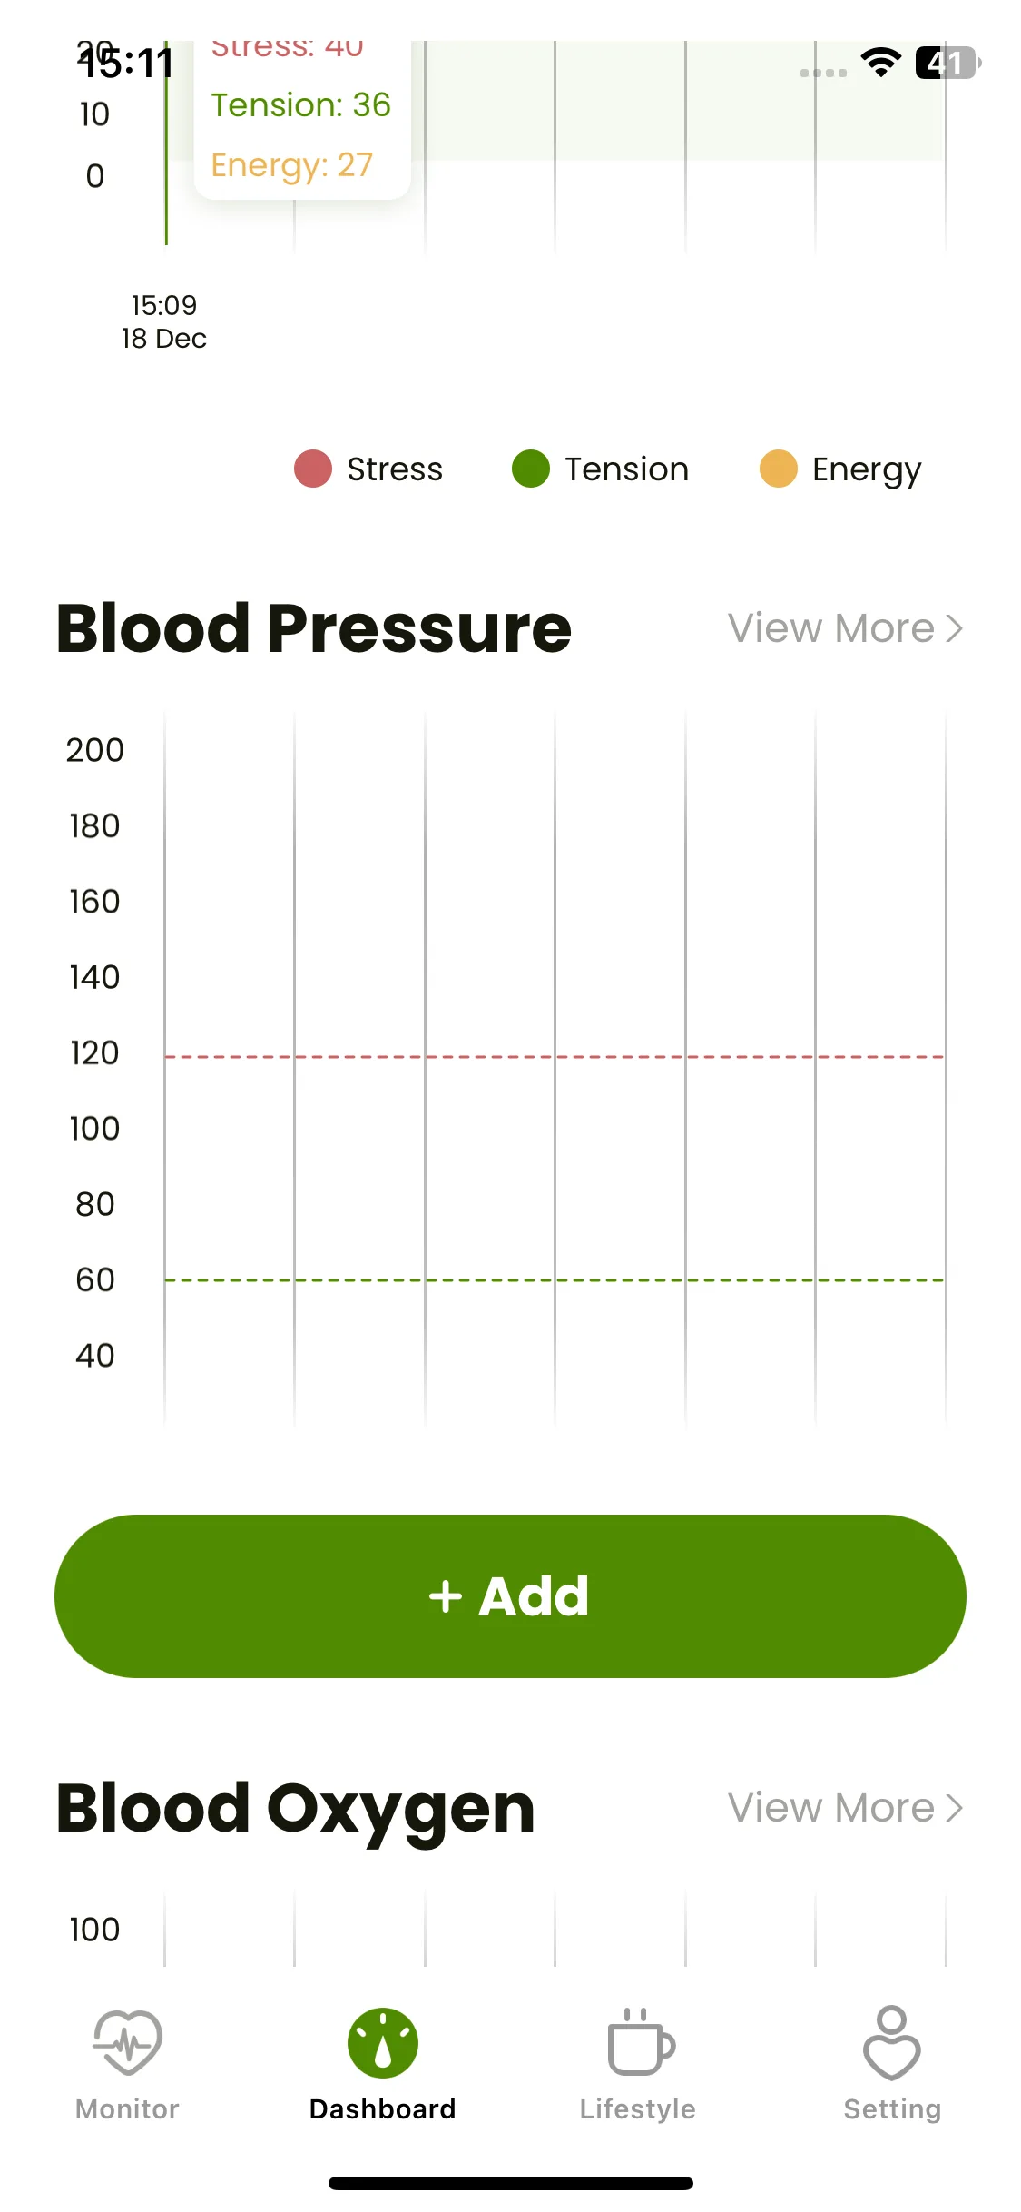Add a blood pressure reading
Screen dimensions: 1021x2212
(x=510, y=1595)
